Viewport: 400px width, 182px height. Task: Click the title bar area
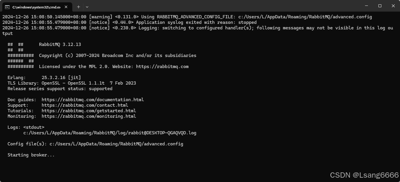click(x=204, y=6)
